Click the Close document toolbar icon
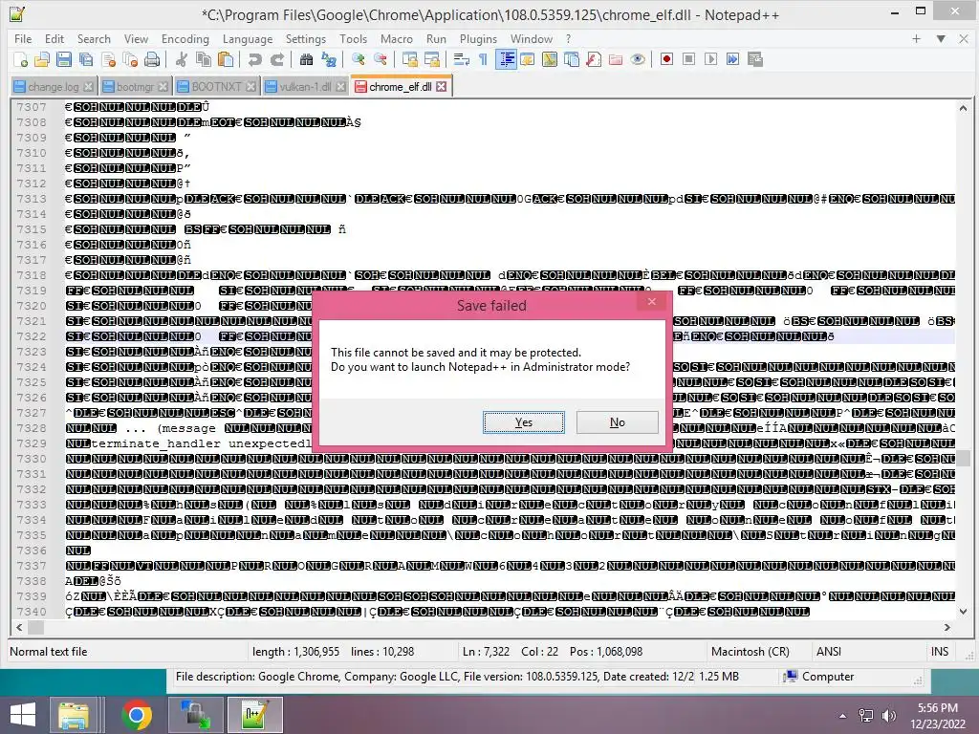 coord(108,59)
